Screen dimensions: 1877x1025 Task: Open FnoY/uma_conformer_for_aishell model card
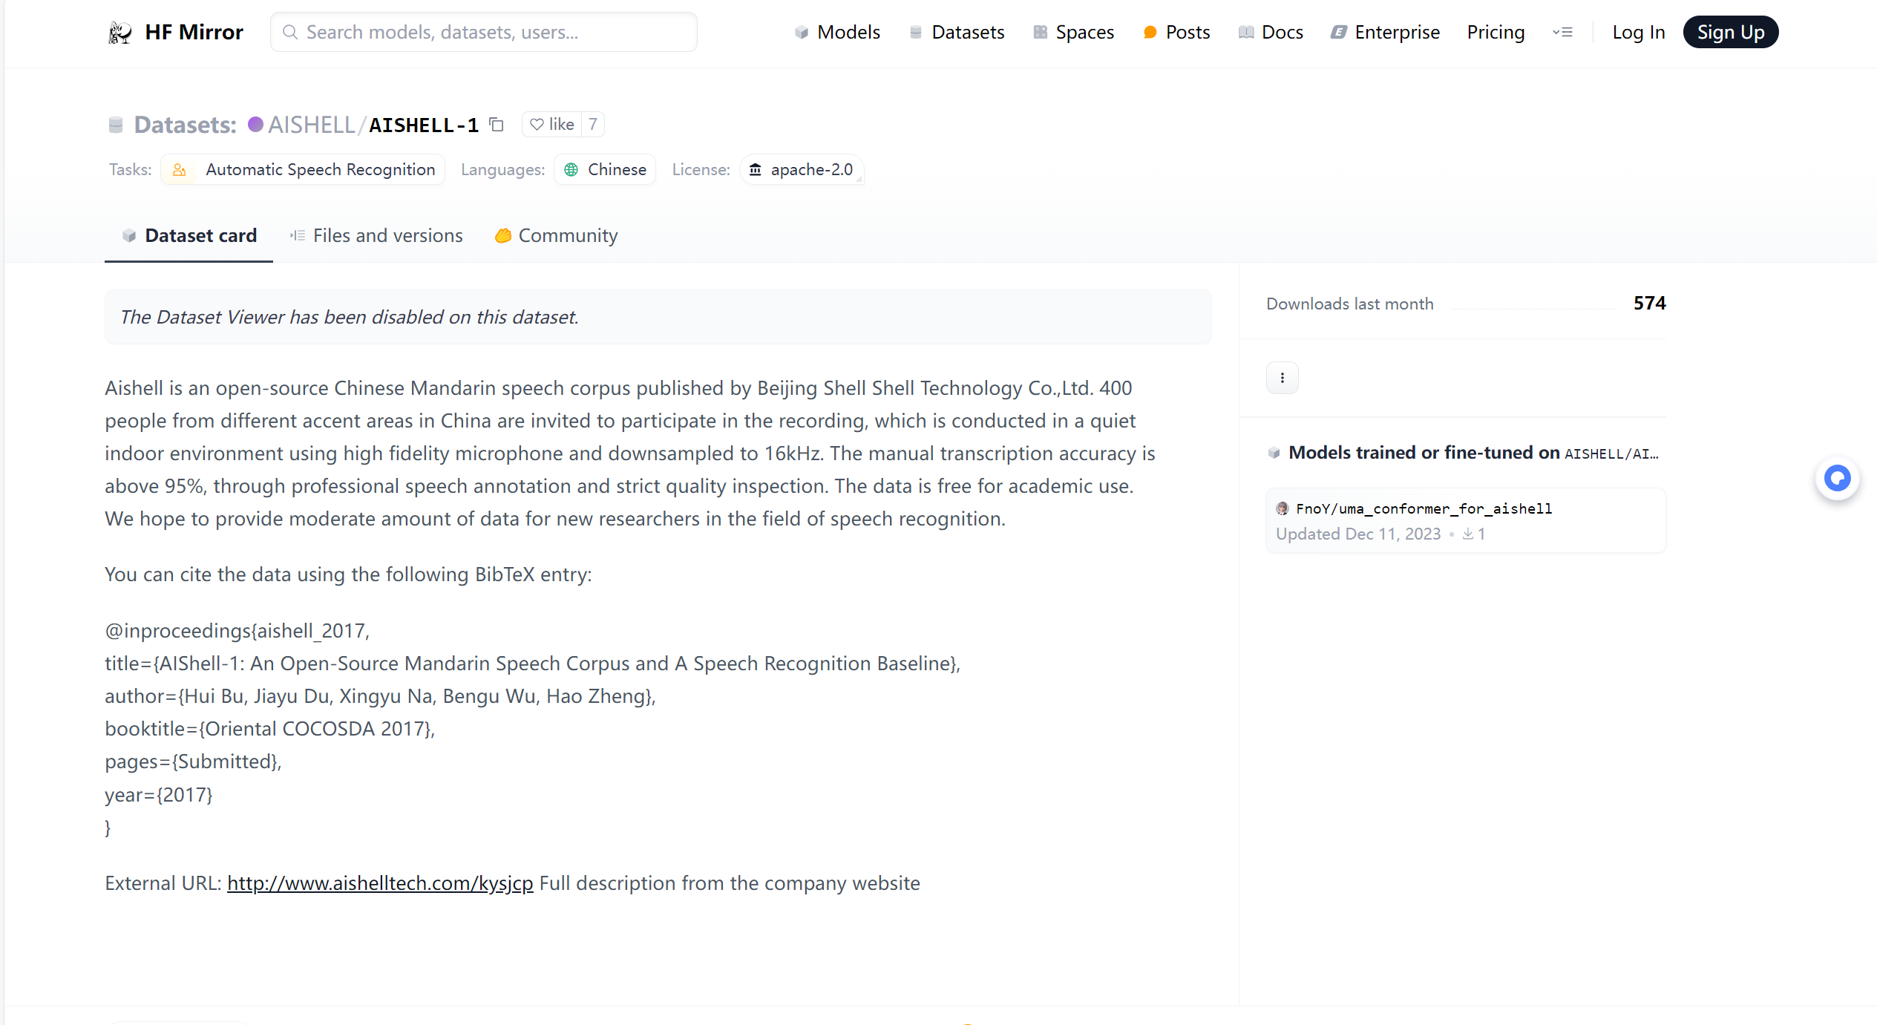pos(1423,509)
